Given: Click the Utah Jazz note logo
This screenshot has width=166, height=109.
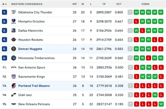Looking at the screenshot, I should (14, 95).
